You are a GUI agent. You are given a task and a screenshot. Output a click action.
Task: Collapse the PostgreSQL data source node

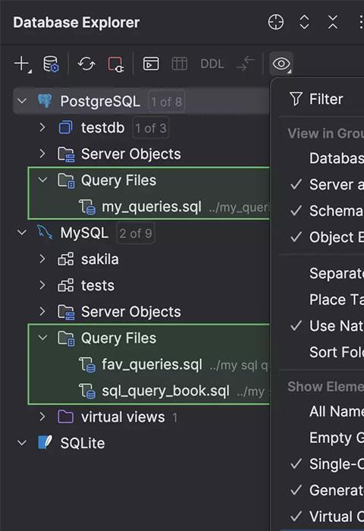point(22,101)
